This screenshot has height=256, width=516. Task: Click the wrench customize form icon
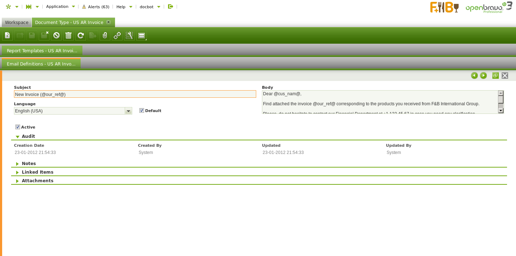129,35
